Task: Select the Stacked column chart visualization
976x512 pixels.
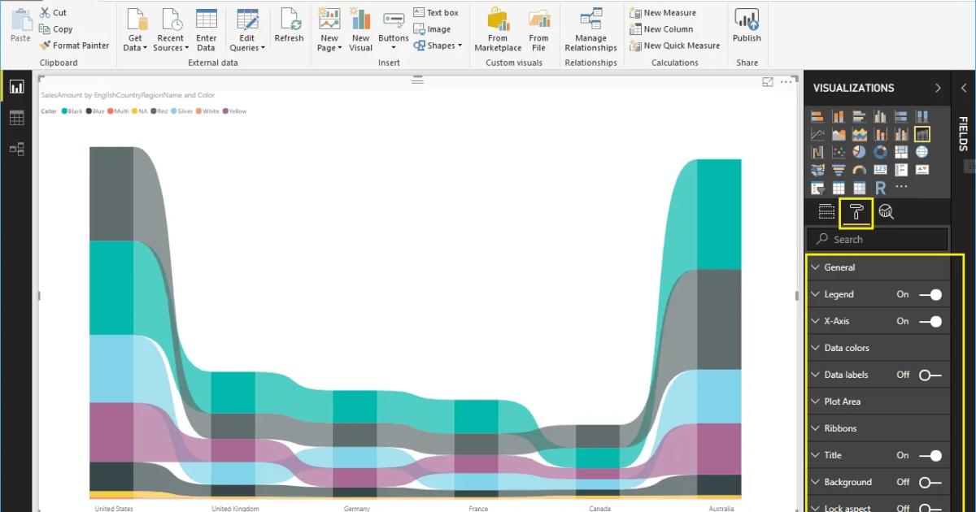Action: [839, 116]
